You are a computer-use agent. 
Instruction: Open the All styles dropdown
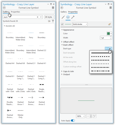click(49, 17)
